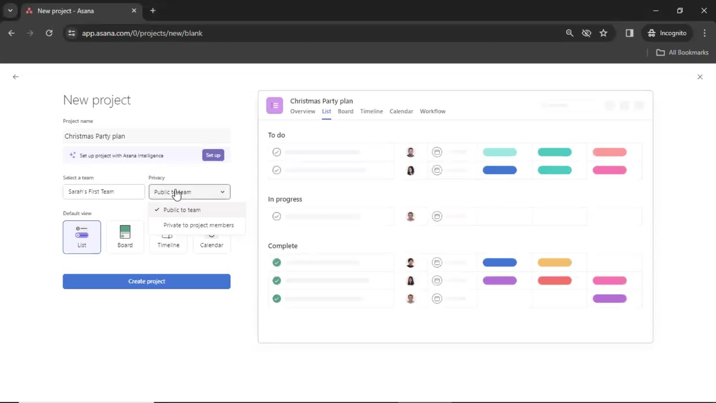Click the Project name input field
This screenshot has height=403, width=716.
coord(147,136)
